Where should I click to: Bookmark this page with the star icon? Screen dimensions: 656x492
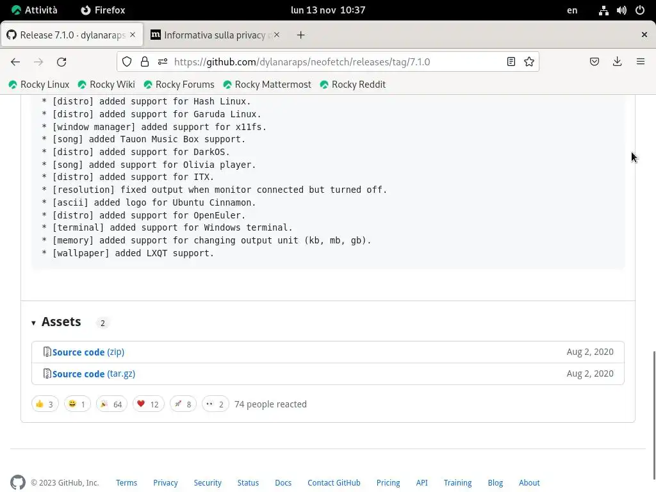529,62
